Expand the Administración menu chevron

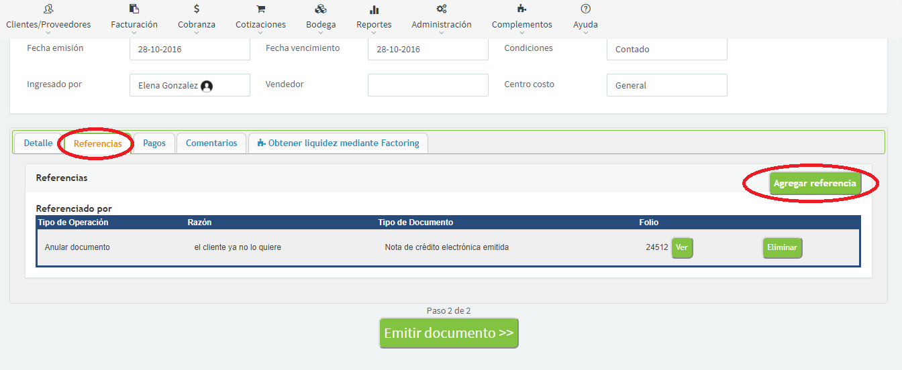click(x=441, y=32)
